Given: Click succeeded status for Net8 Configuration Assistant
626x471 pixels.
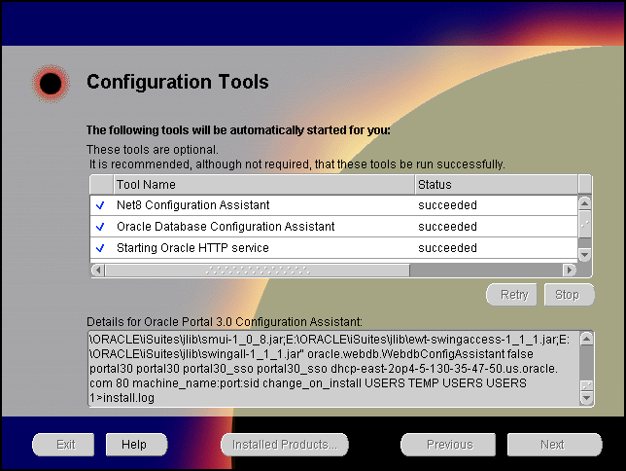Looking at the screenshot, I should [x=447, y=205].
